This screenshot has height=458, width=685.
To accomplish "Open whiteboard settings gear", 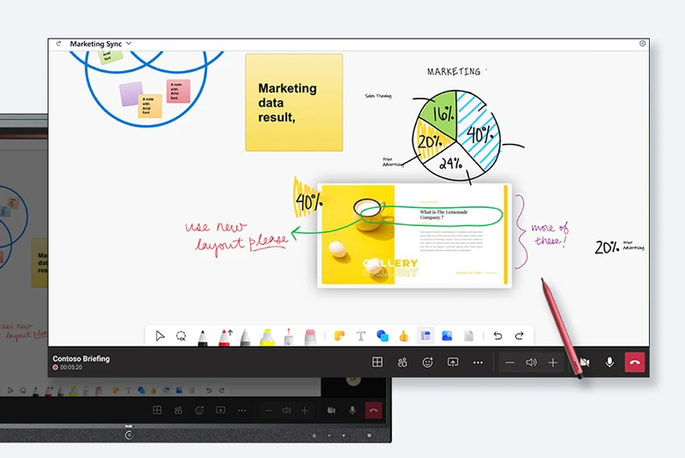I will click(x=642, y=43).
